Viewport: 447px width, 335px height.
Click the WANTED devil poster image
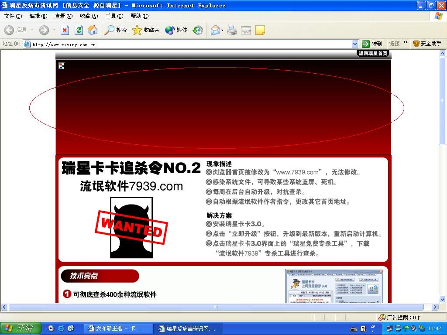pos(131,228)
